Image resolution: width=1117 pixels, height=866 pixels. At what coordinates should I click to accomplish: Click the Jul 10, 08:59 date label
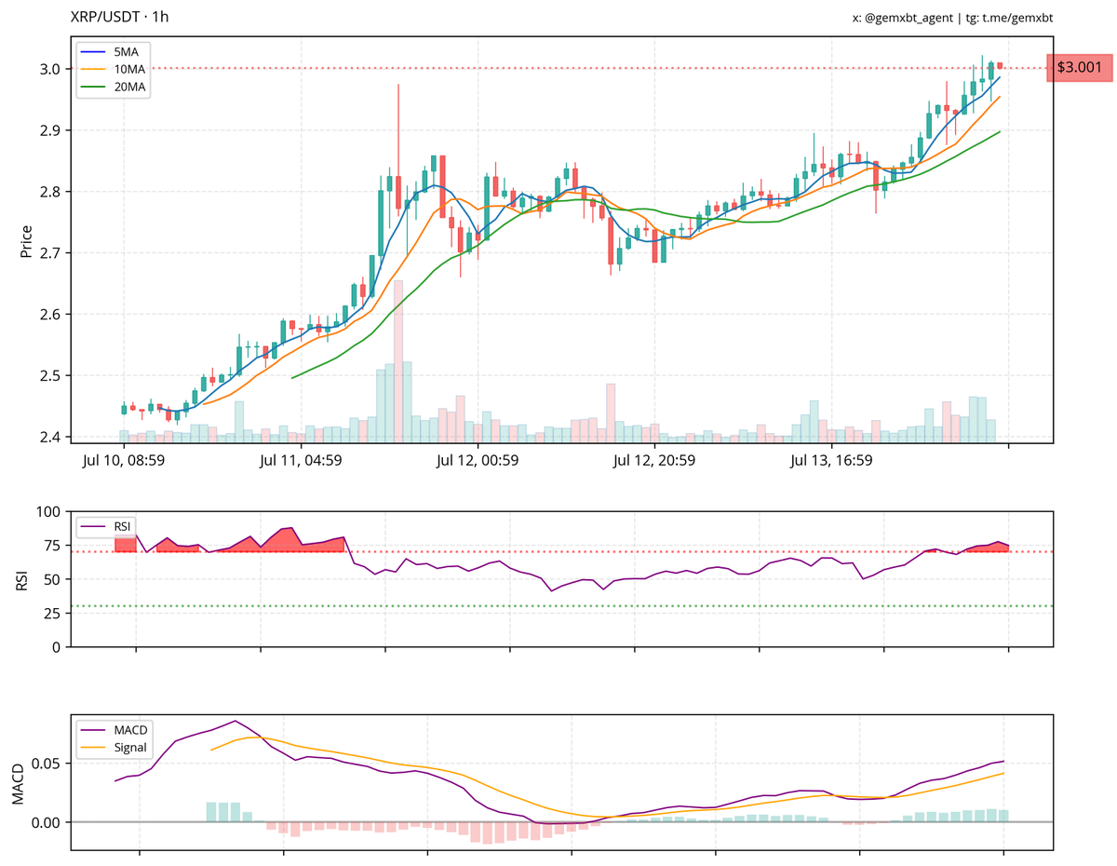pyautogui.click(x=125, y=460)
